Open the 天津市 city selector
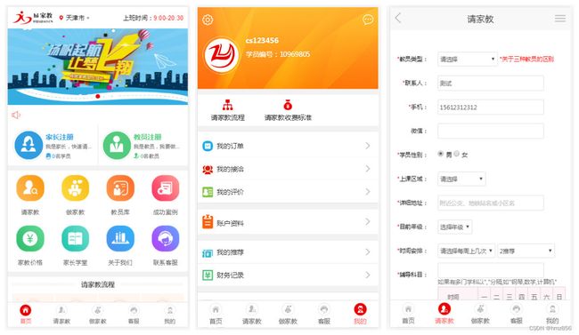This screenshot has height=335, width=579. pos(75,18)
